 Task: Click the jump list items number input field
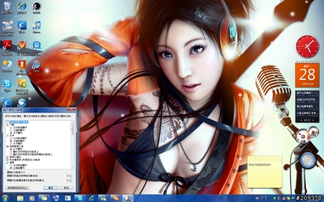click(x=66, y=180)
